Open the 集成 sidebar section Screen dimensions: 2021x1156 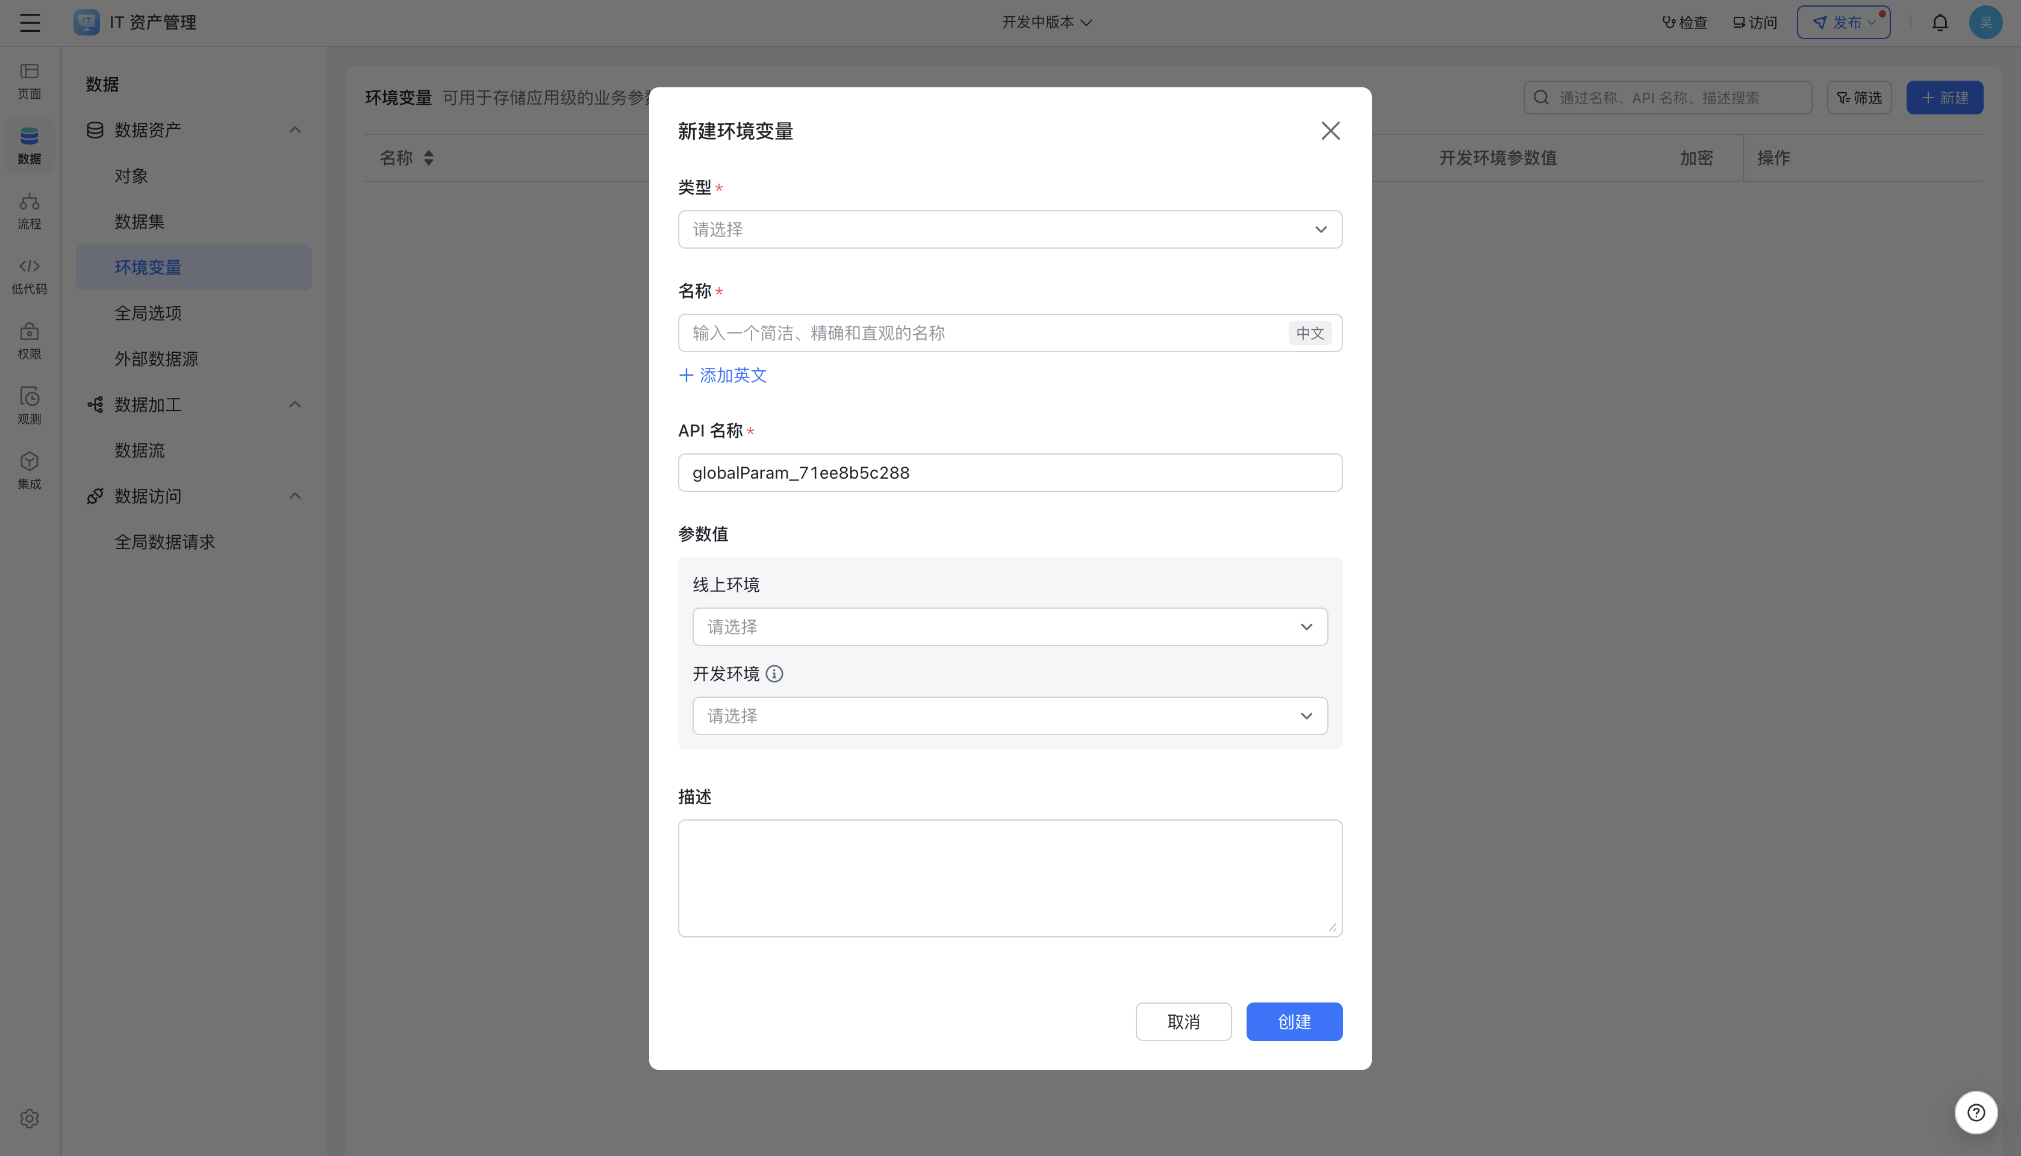(x=30, y=471)
